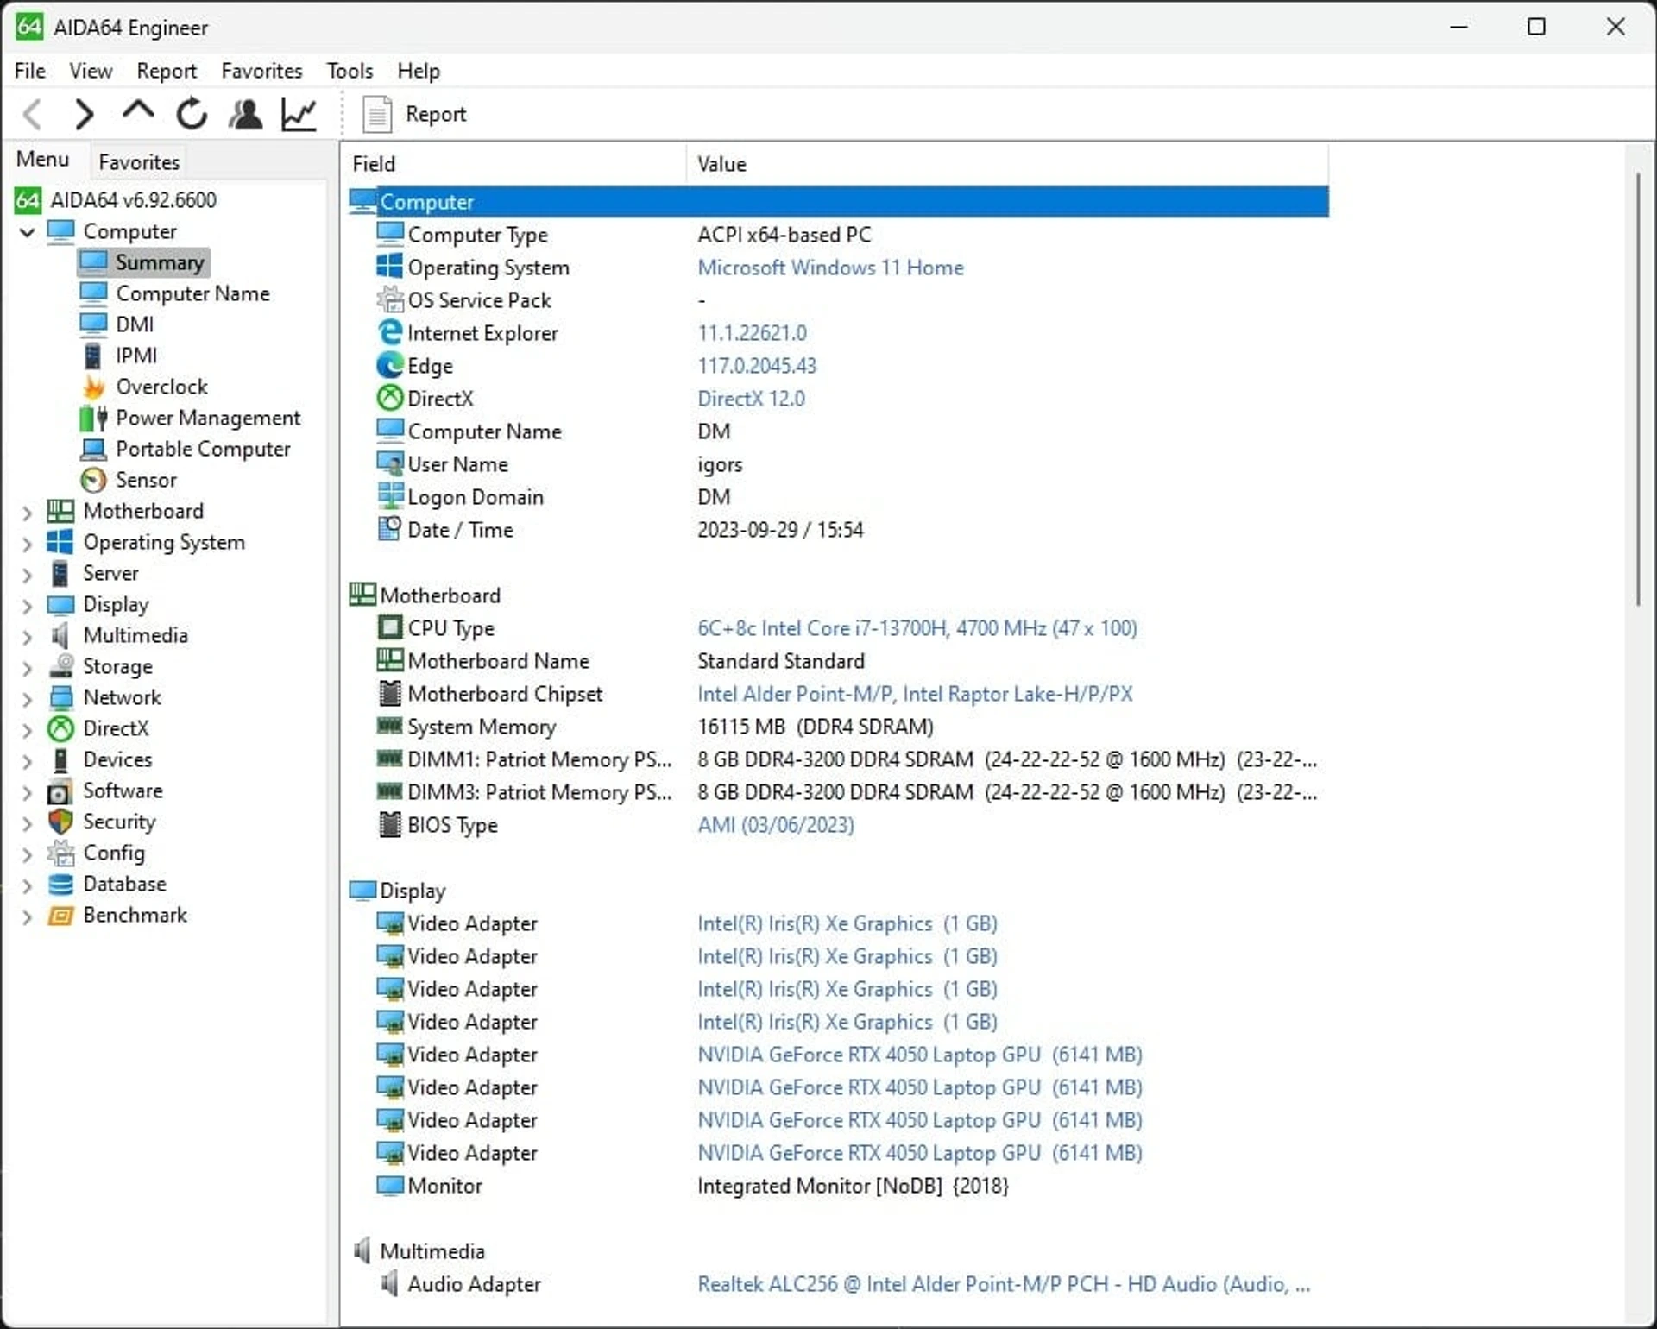1657x1329 pixels.
Task: Select the User Name row
Action: 838,464
